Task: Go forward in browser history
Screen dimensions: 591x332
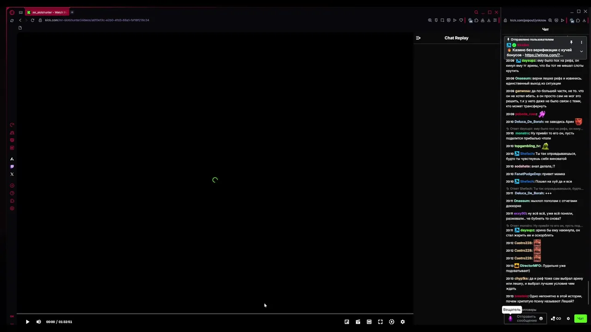Action: tap(26, 20)
